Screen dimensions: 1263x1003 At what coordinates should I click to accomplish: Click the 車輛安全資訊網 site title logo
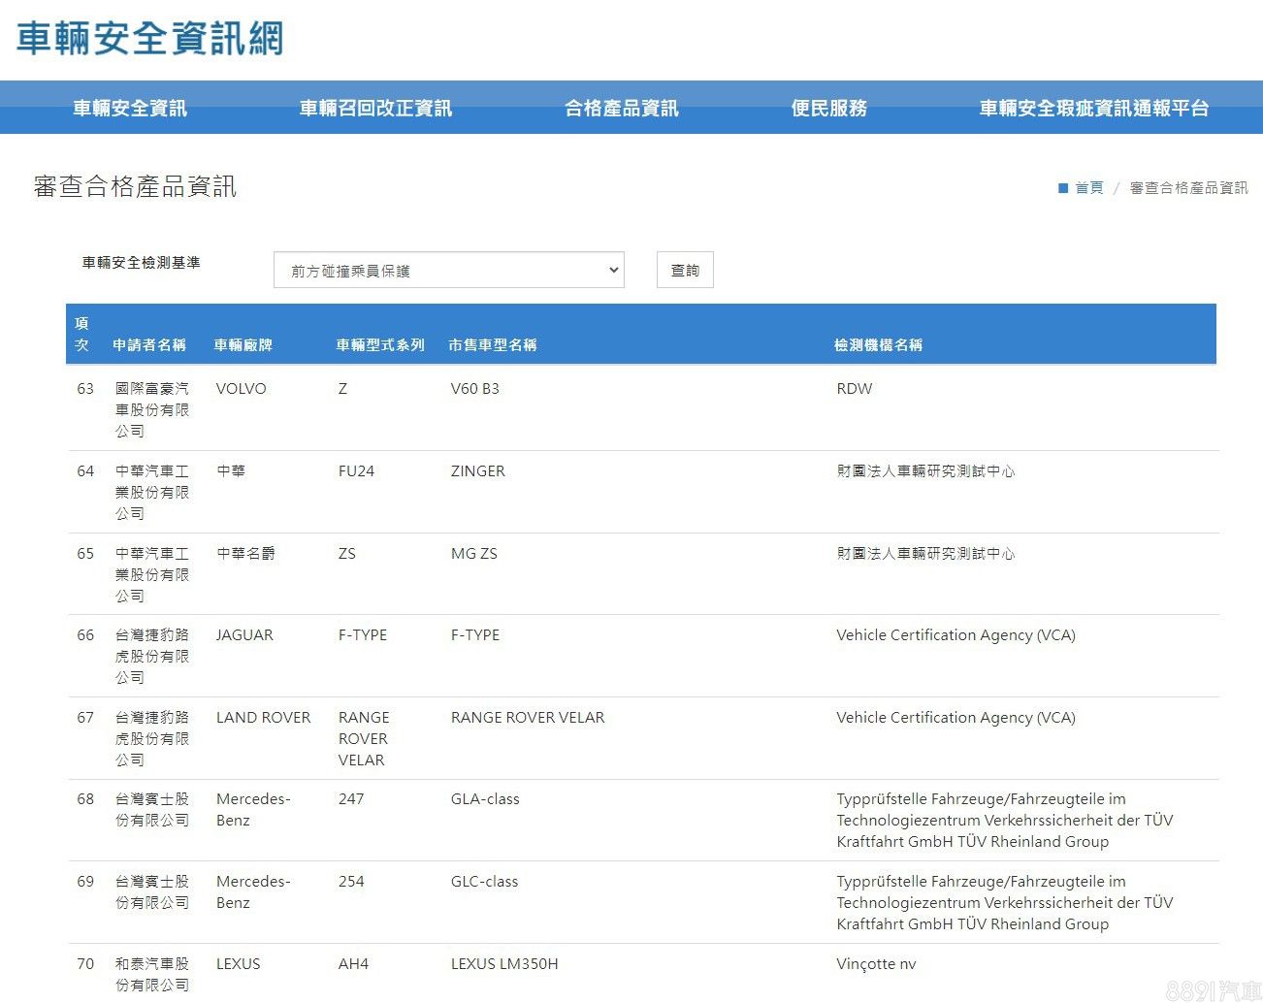tap(150, 39)
